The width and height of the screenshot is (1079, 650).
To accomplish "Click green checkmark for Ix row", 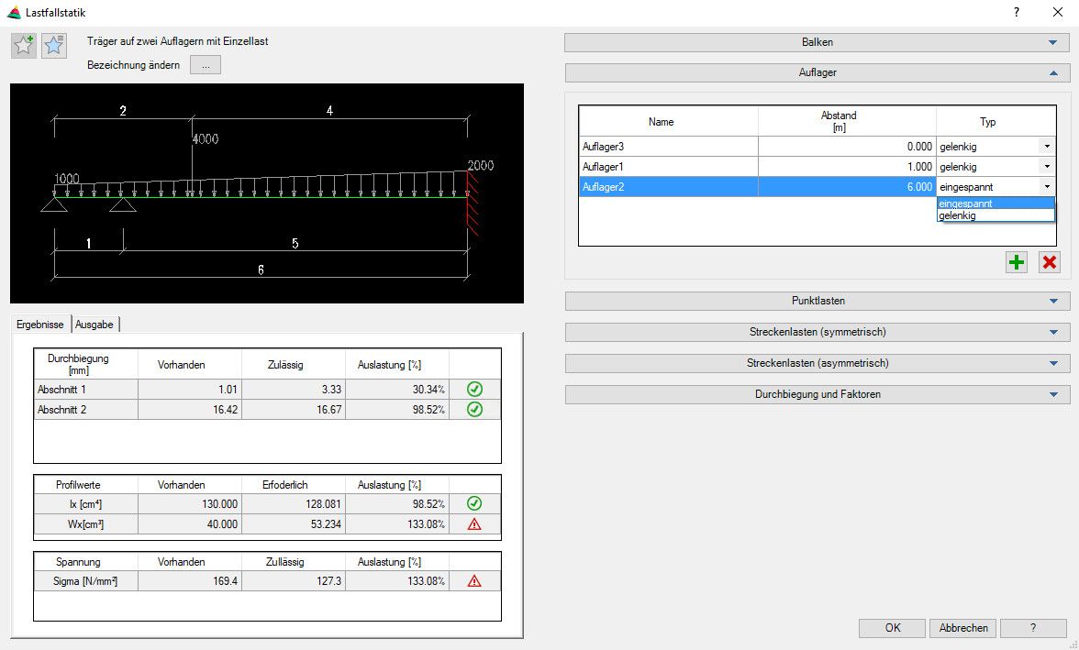I will point(474,503).
